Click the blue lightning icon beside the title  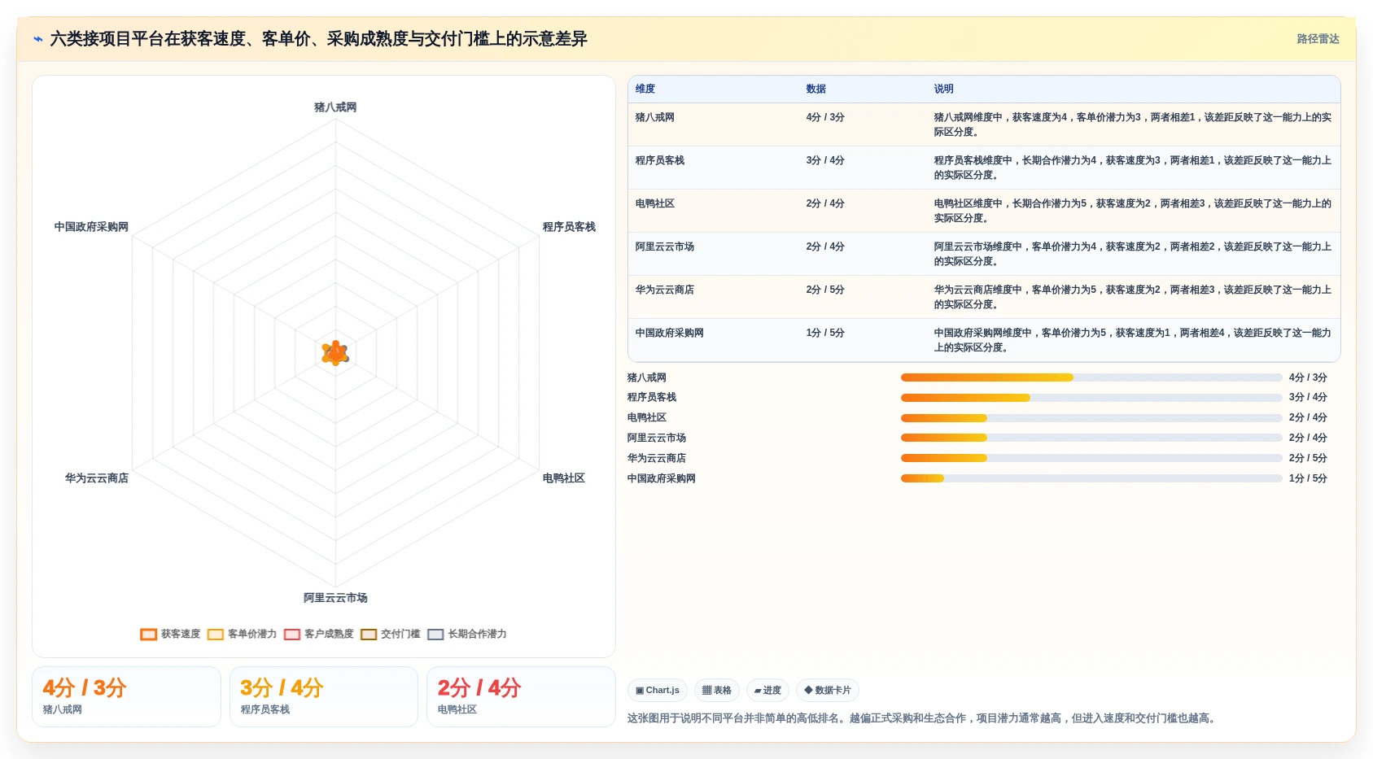[37, 39]
